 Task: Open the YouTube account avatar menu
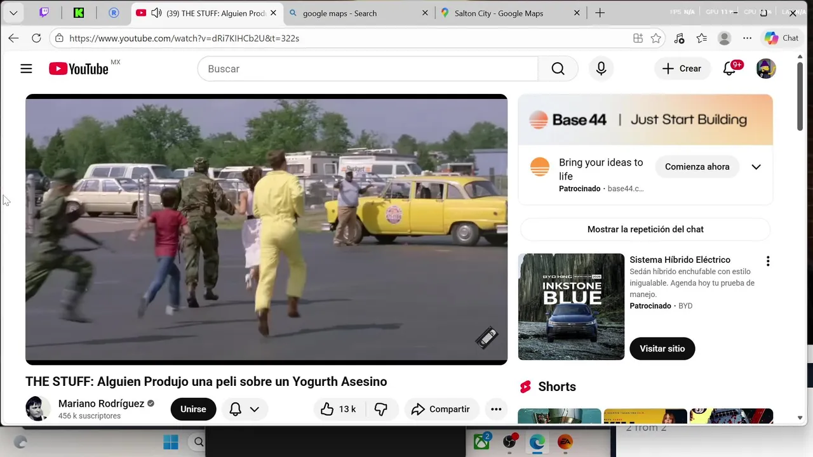[766, 69]
